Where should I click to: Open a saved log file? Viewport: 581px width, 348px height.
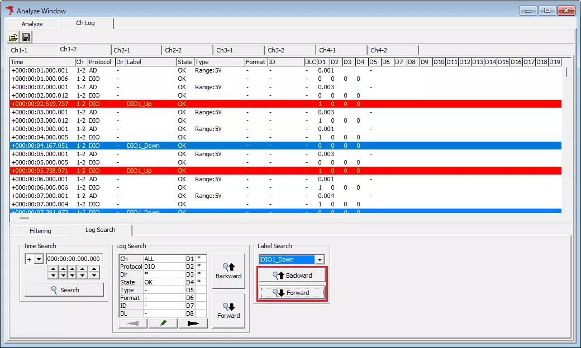point(13,37)
